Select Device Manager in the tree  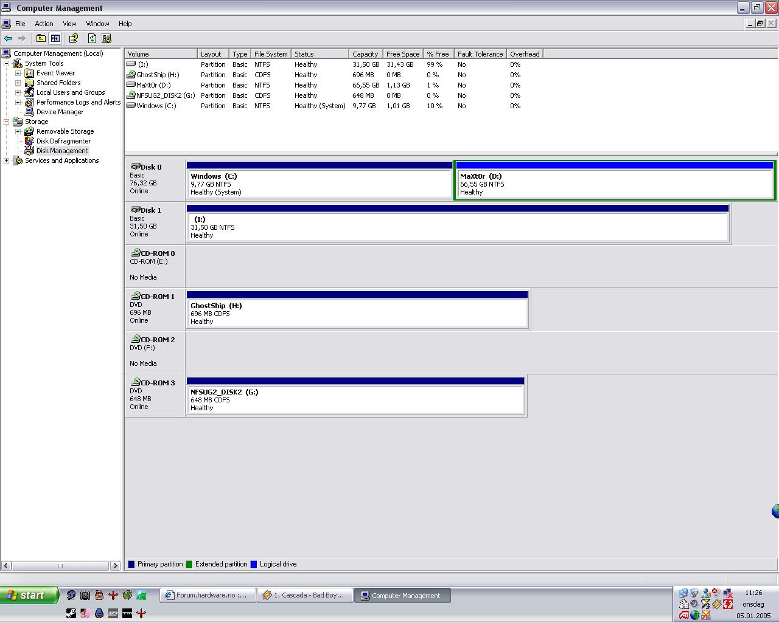coord(60,112)
